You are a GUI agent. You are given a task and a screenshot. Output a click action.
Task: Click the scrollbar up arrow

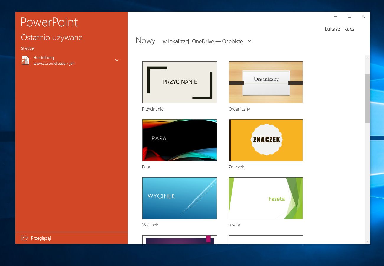click(367, 57)
